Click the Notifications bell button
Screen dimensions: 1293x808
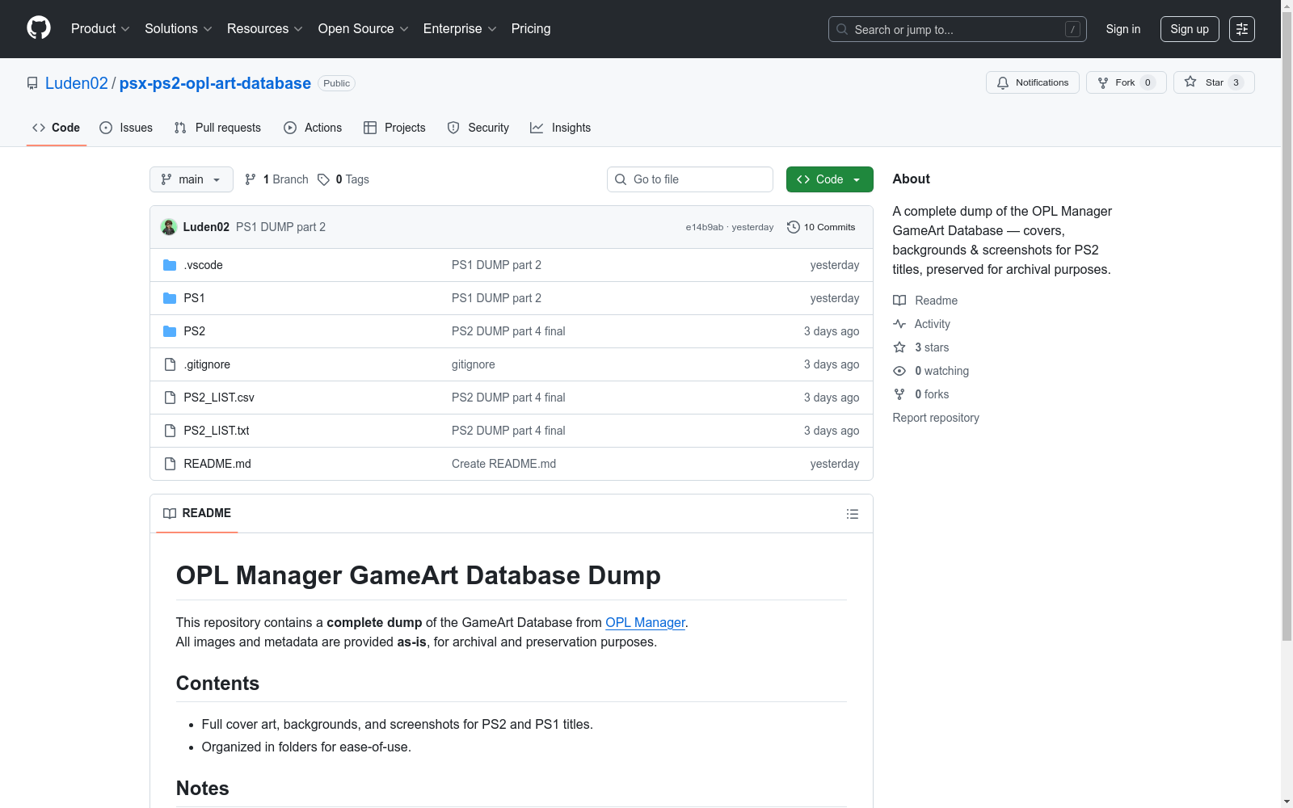(x=1033, y=82)
